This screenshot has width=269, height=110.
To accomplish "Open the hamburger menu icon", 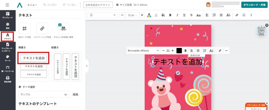I will pyautogui.click(x=7, y=5).
